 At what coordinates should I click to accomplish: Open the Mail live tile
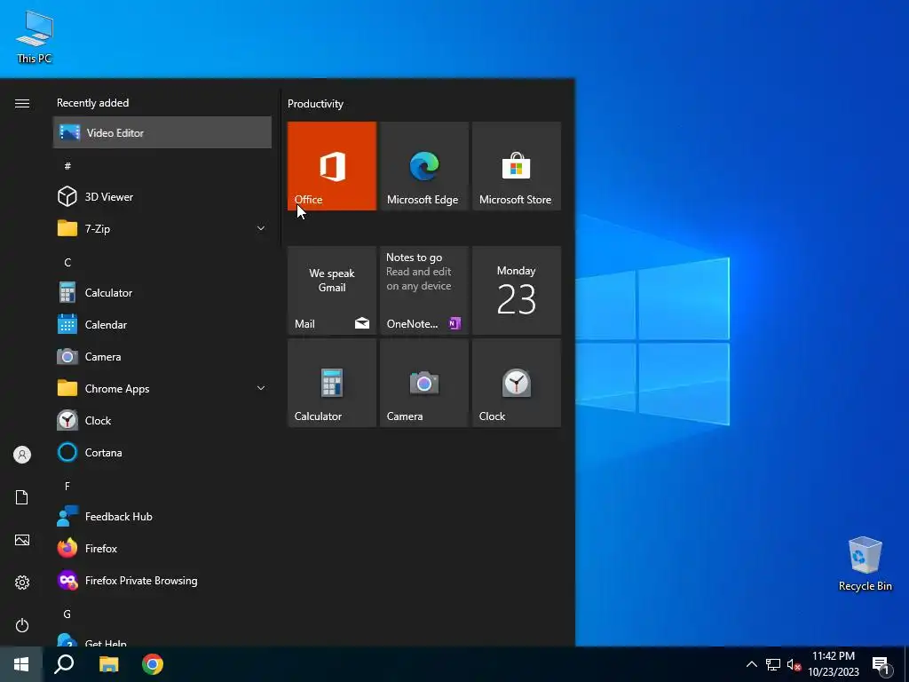[332, 290]
